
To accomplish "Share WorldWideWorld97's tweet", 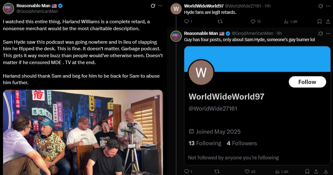I will [328, 21].
